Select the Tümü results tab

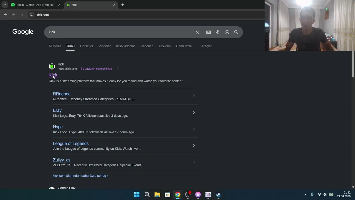70,46
